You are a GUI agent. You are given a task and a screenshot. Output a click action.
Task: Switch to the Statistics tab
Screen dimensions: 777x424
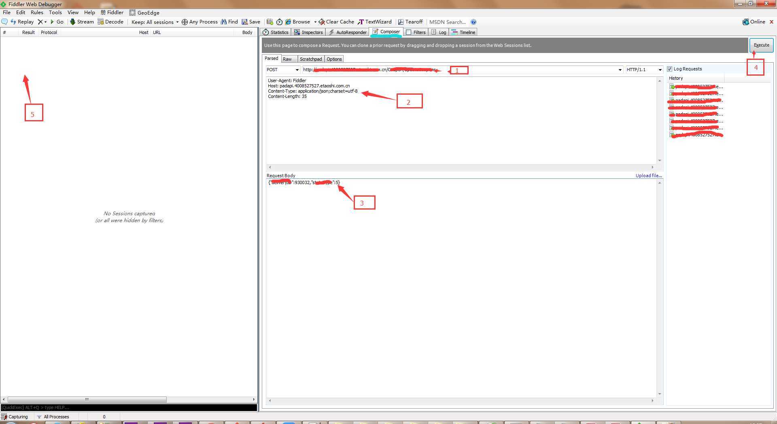click(x=276, y=32)
